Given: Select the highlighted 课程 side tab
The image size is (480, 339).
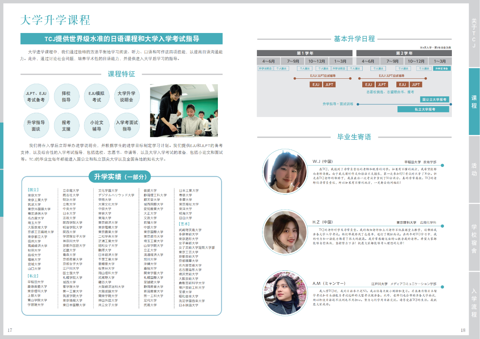Looking at the screenshot, I should (474, 101).
